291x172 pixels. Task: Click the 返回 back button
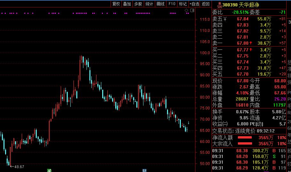[x=206, y=4]
